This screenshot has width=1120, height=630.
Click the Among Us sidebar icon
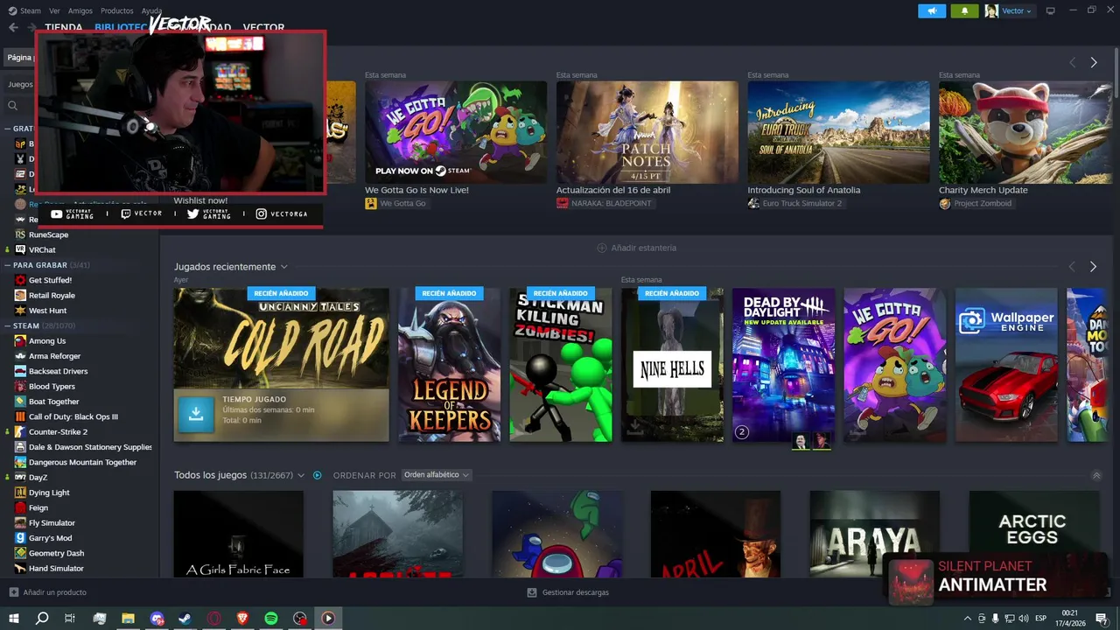pos(20,341)
